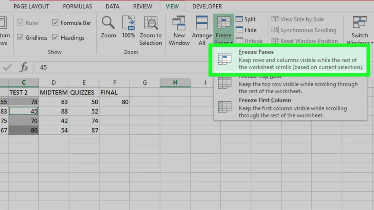Click the QUIZZES header cell
This screenshot has width=374, height=210.
[x=84, y=92]
